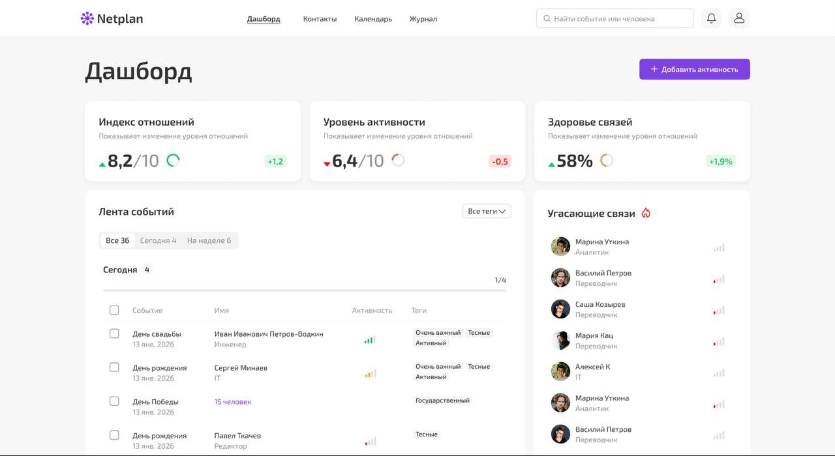Click the Netplan logo icon
The height and width of the screenshot is (456, 835).
[87, 18]
